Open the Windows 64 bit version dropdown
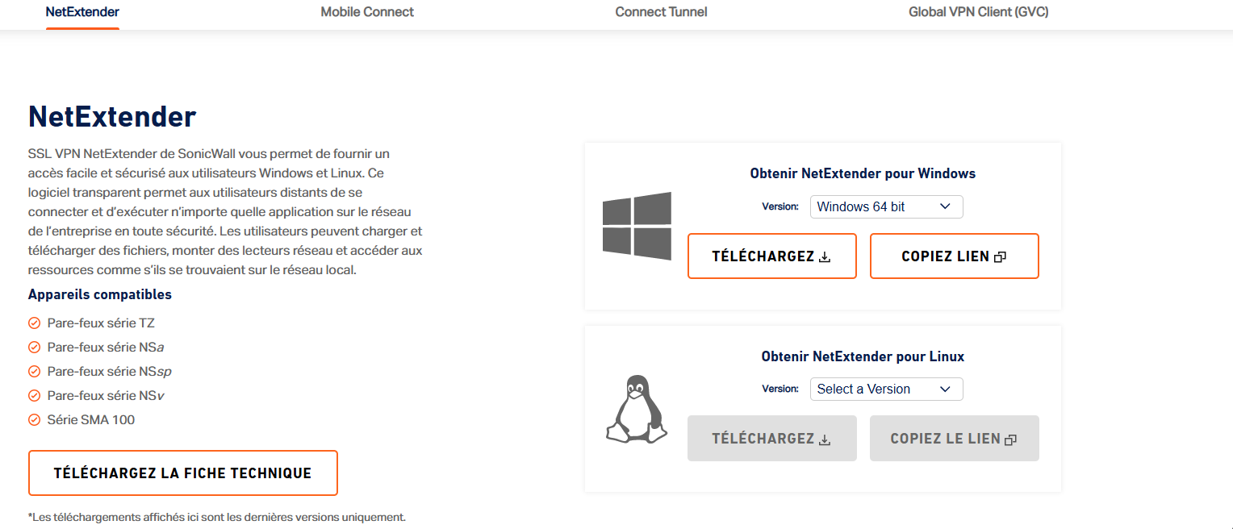 click(x=886, y=206)
